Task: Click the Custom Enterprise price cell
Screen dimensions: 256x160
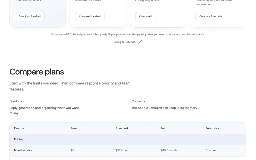Action: (210, 150)
